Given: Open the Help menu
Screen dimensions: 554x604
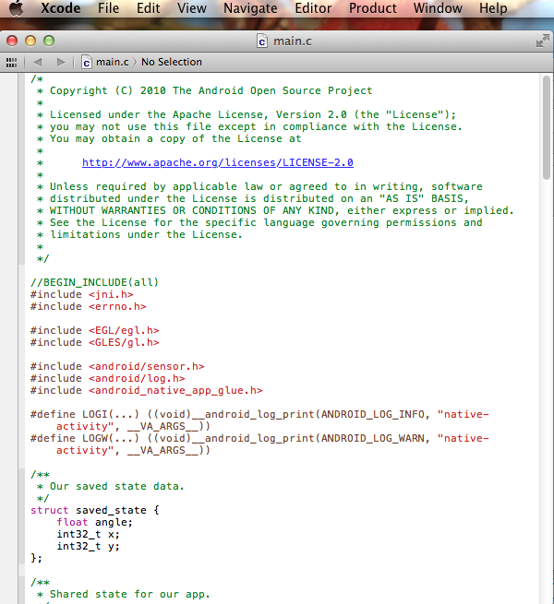Looking at the screenshot, I should coord(493,8).
